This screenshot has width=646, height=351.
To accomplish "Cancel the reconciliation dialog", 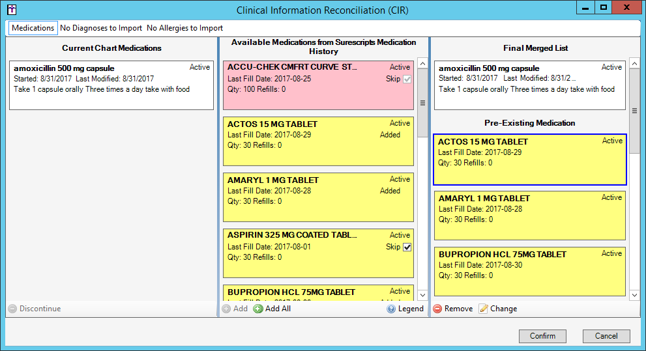I will (x=606, y=336).
